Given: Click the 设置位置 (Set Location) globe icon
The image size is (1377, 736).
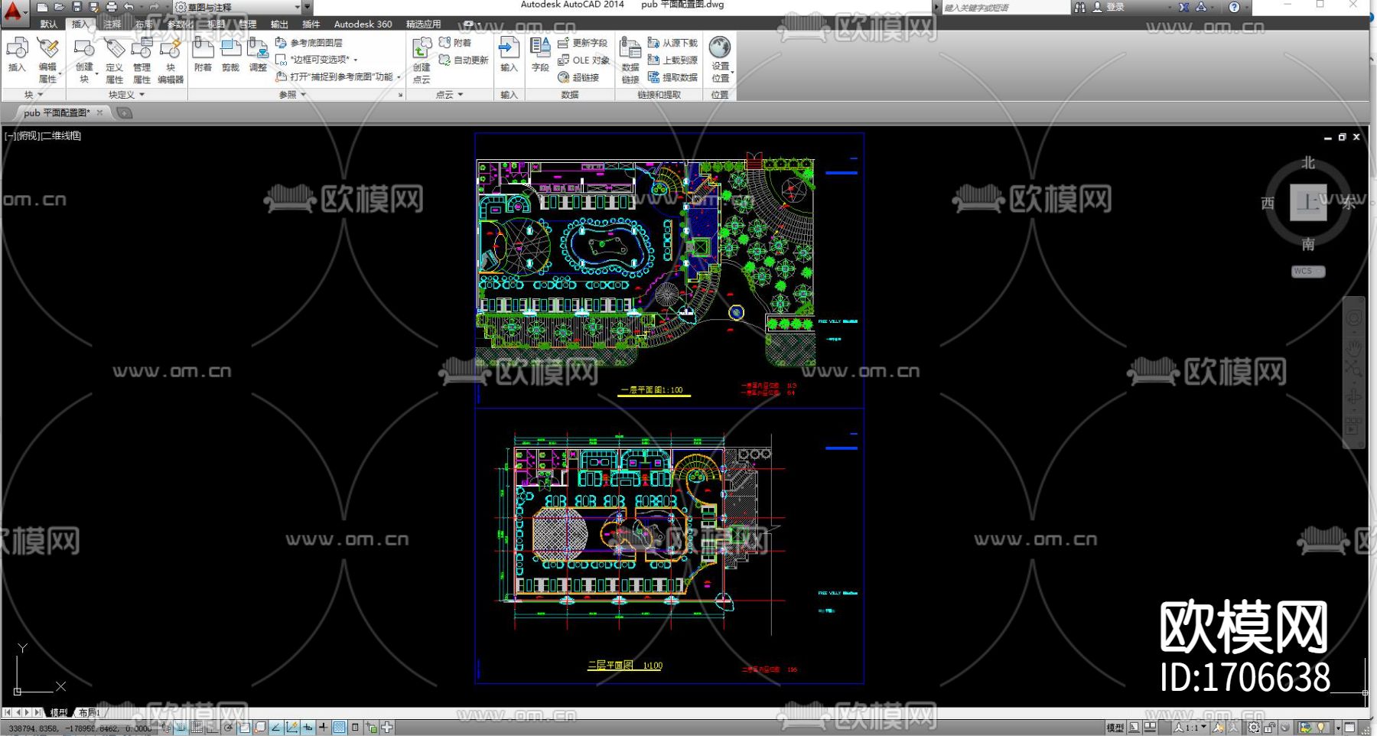Looking at the screenshot, I should (720, 58).
